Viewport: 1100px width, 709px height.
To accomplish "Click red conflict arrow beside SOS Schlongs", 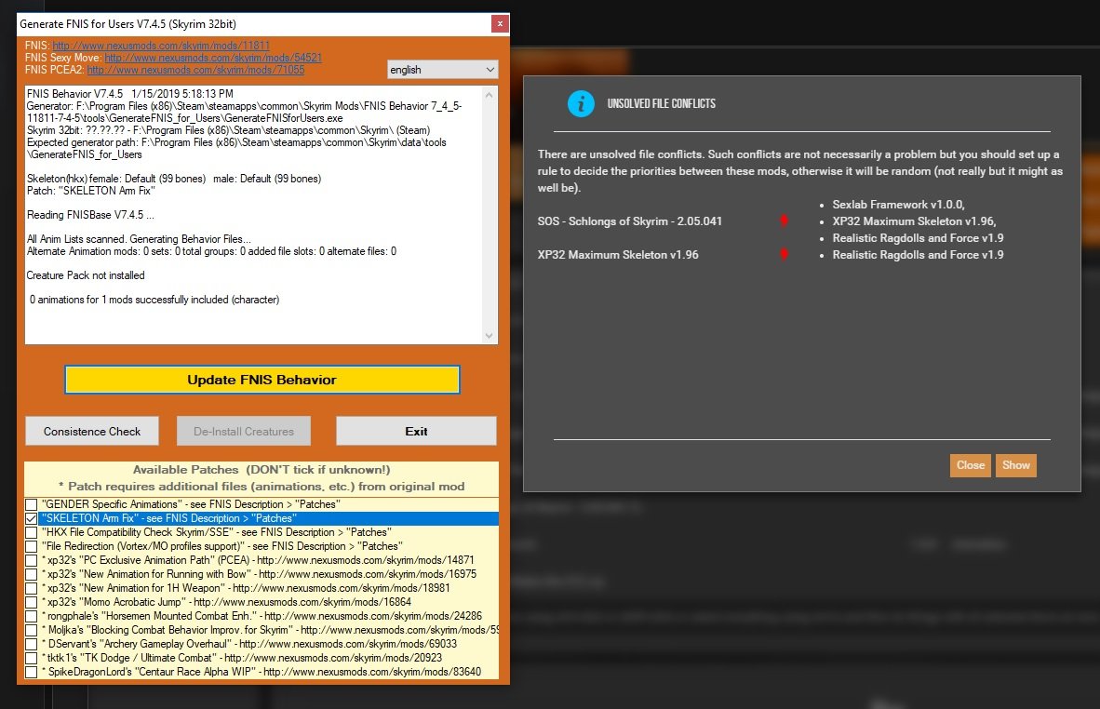I will point(784,221).
